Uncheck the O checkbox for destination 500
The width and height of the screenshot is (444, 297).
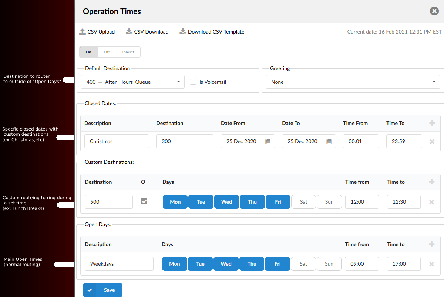[x=144, y=201]
